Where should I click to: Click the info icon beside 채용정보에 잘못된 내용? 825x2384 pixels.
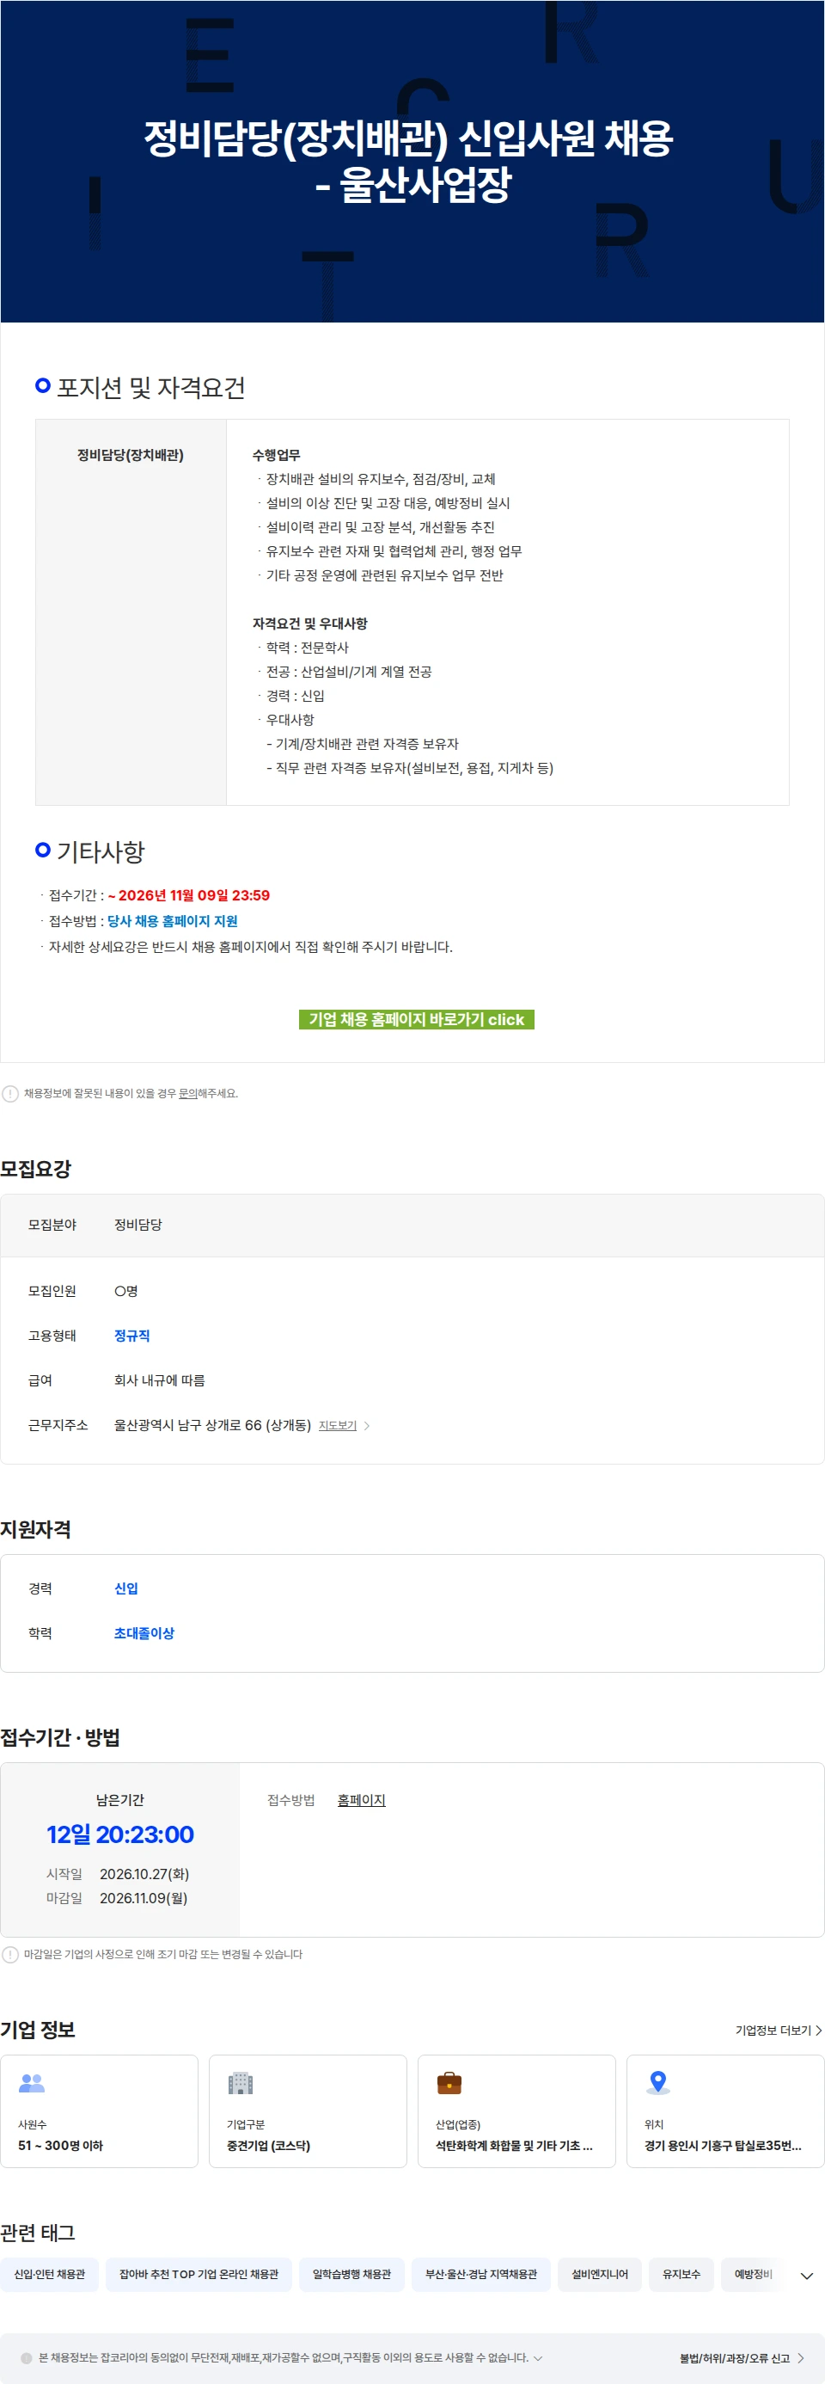pos(10,1093)
